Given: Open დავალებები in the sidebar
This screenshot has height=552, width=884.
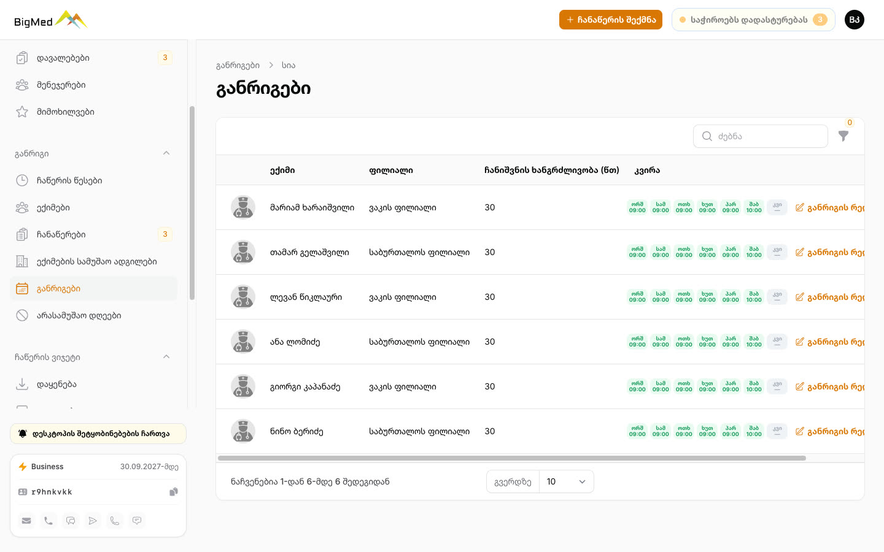Looking at the screenshot, I should [x=93, y=58].
